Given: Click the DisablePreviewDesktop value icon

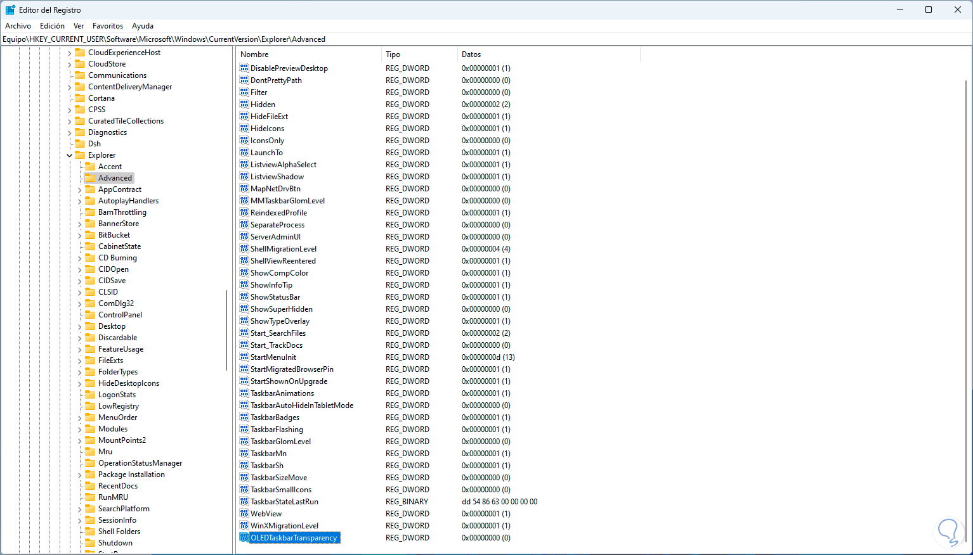Looking at the screenshot, I should click(244, 68).
